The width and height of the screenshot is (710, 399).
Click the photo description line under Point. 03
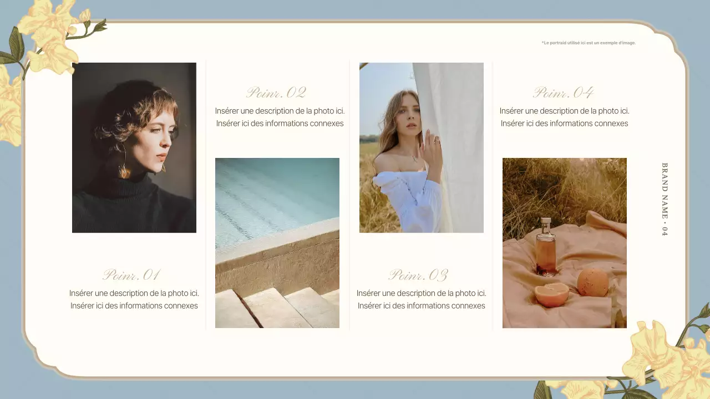tap(422, 293)
